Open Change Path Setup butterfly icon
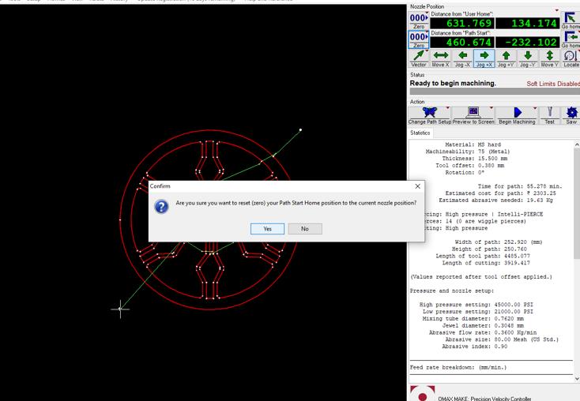 (x=429, y=116)
